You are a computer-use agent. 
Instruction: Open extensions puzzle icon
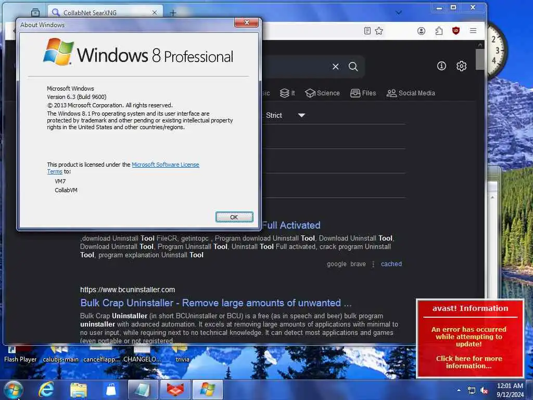[439, 31]
